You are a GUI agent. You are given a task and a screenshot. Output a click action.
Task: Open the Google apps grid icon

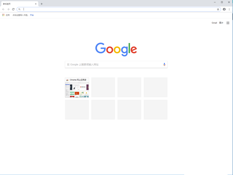(x=228, y=23)
